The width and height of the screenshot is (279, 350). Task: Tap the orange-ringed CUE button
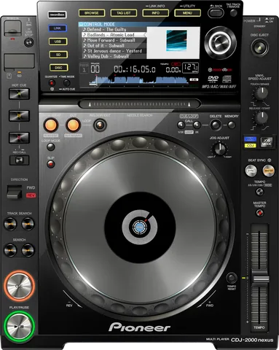point(19,286)
